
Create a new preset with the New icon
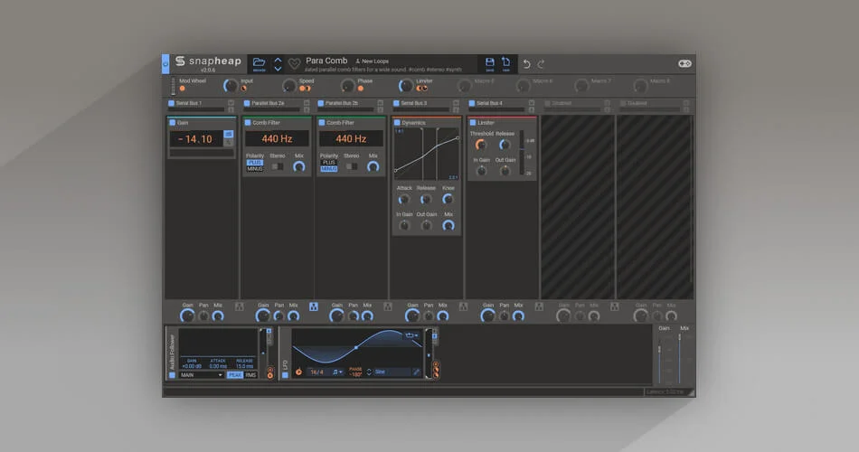point(505,62)
